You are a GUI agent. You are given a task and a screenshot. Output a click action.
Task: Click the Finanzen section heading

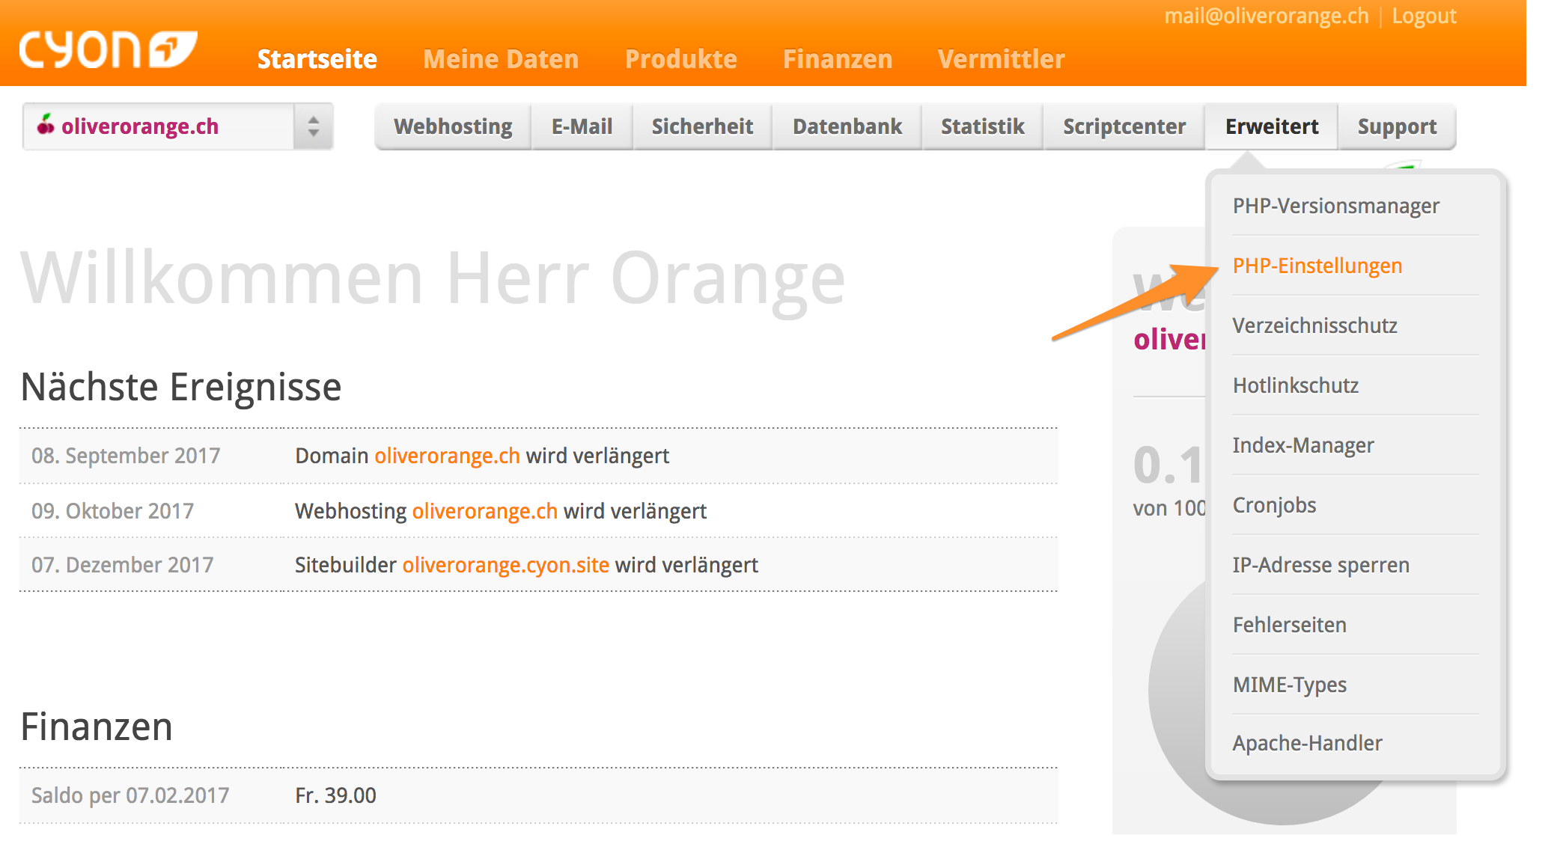pyautogui.click(x=97, y=727)
